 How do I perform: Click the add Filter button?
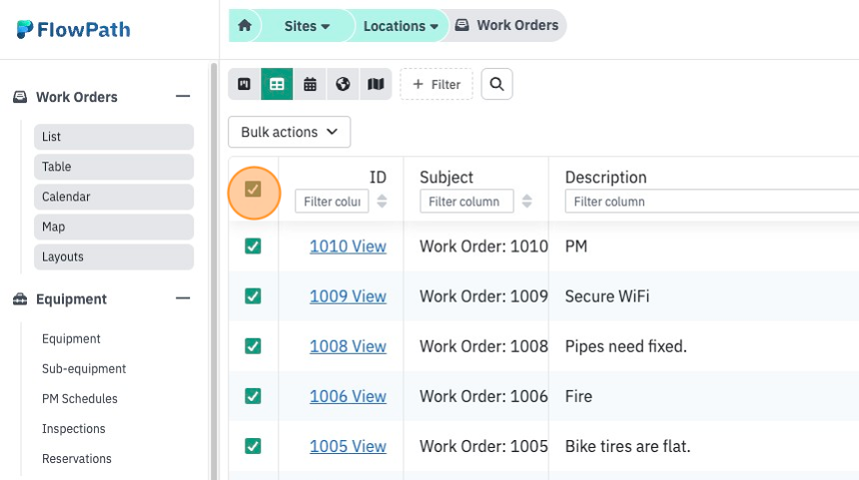[436, 84]
